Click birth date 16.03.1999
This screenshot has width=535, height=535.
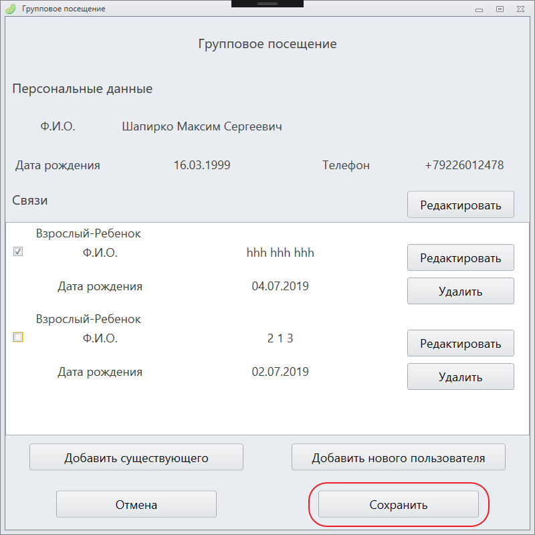pyautogui.click(x=202, y=165)
